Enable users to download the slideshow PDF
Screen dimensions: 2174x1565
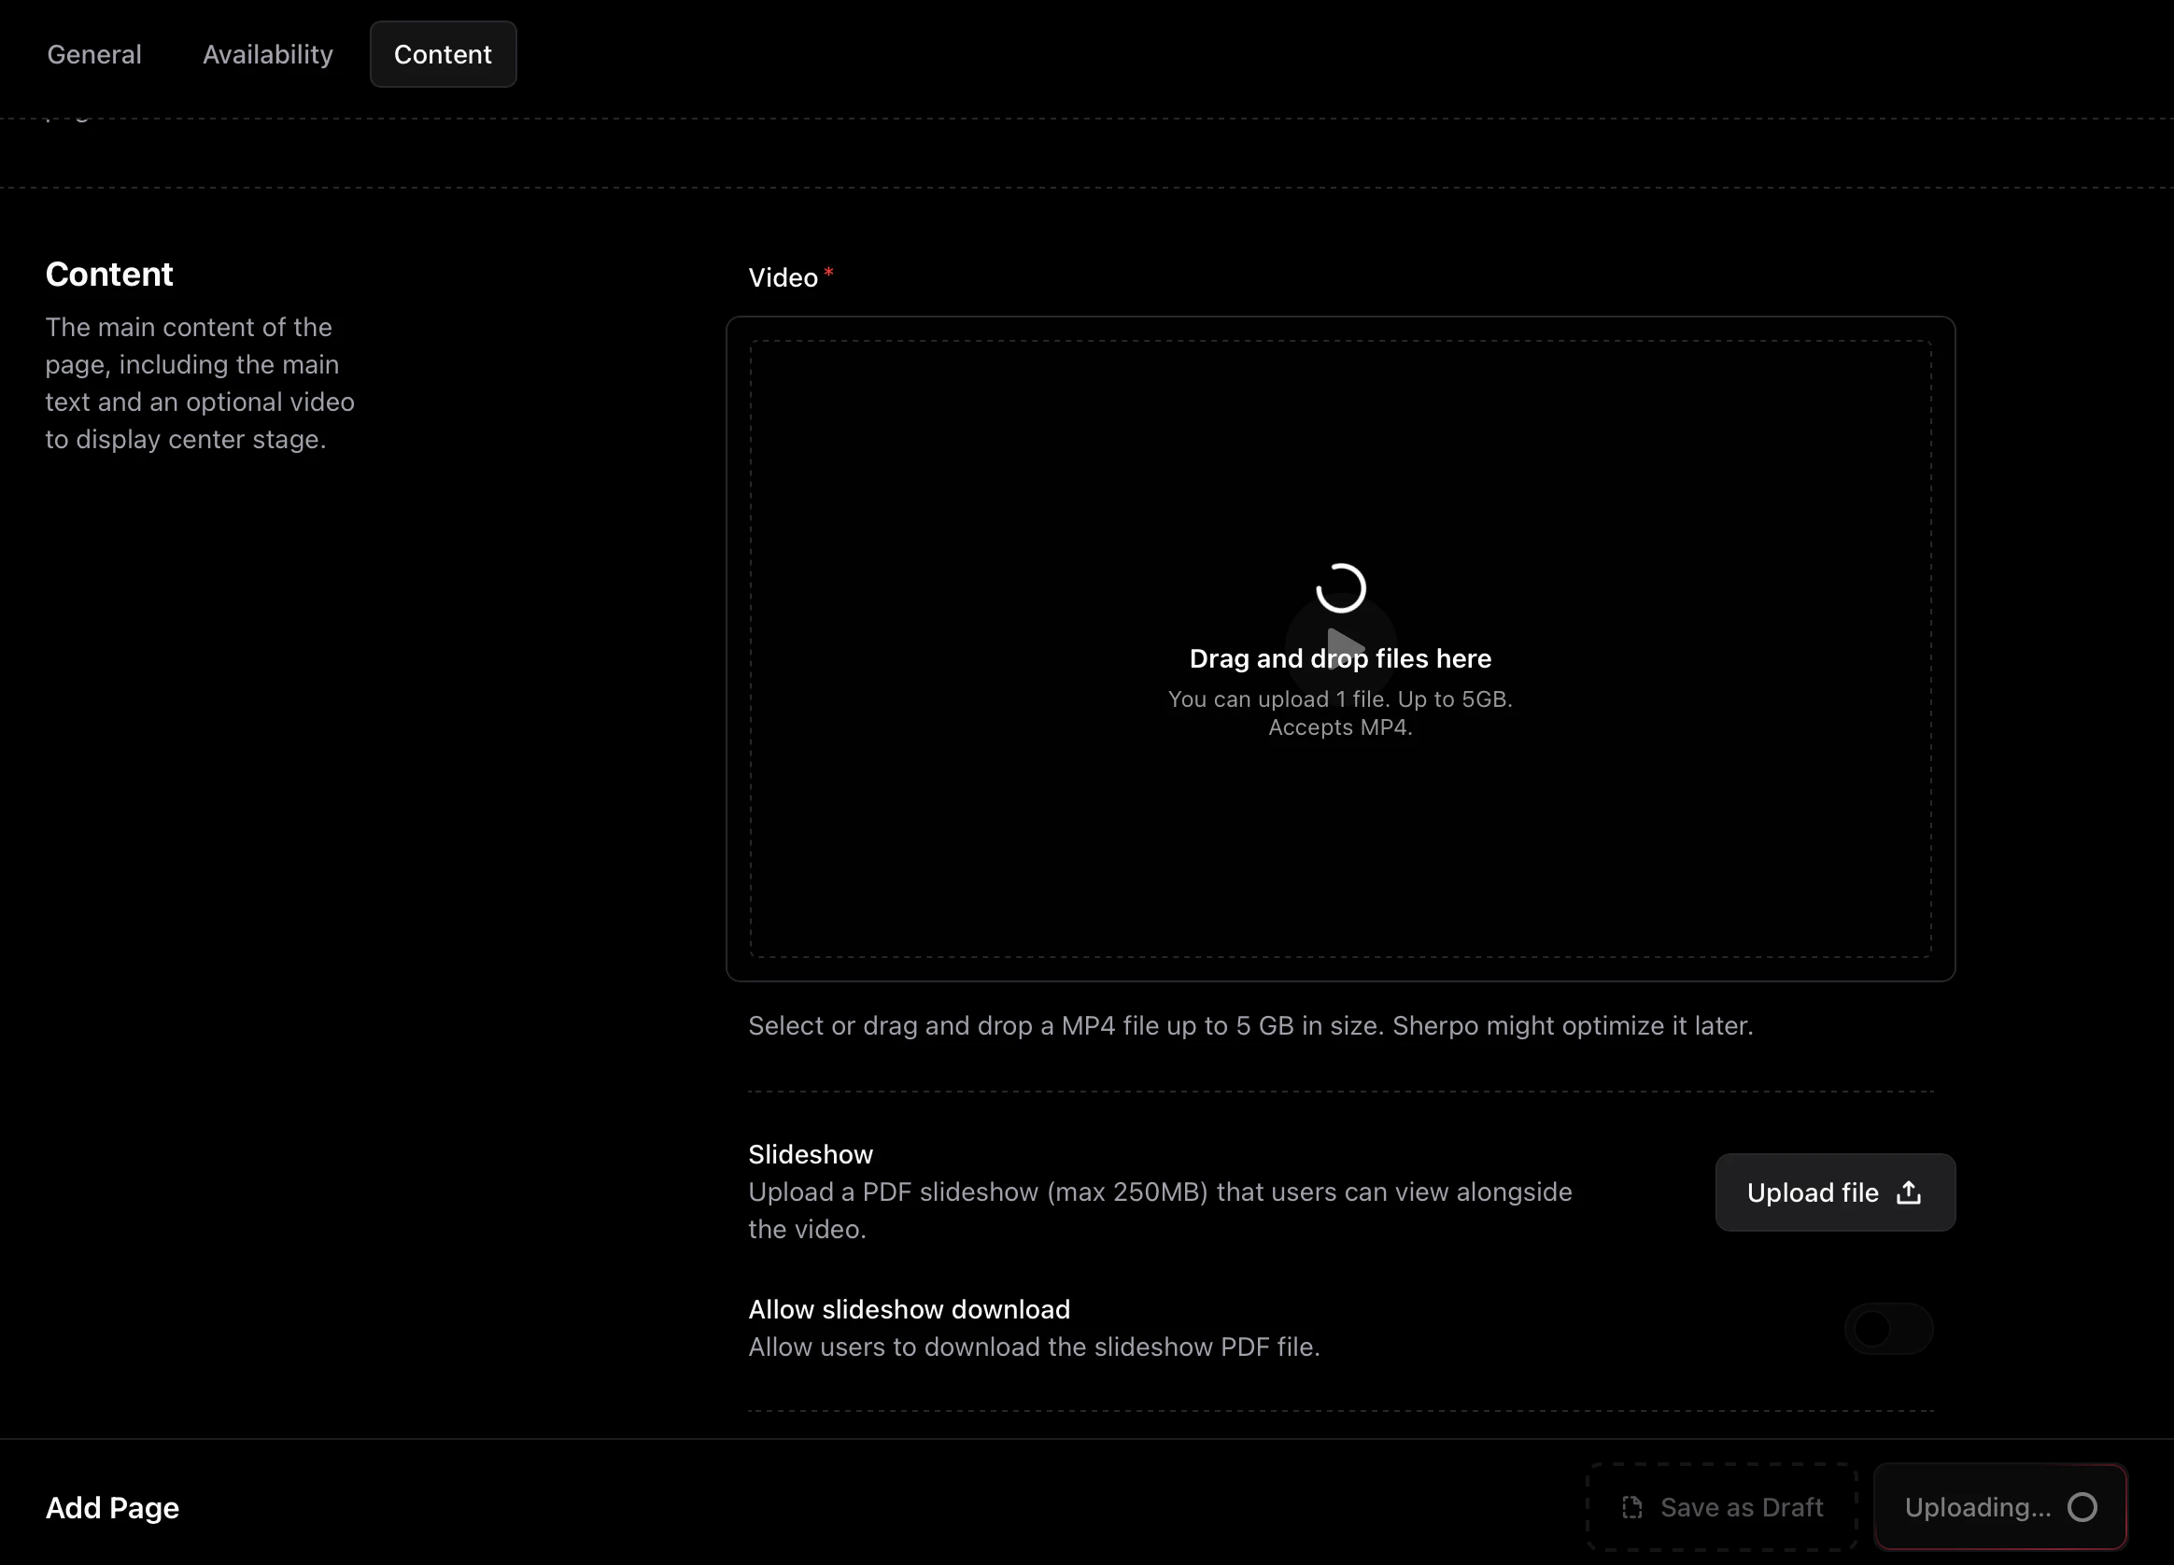pyautogui.click(x=1888, y=1328)
